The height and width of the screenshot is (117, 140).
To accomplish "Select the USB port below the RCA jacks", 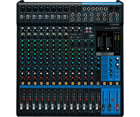I will [92, 35].
